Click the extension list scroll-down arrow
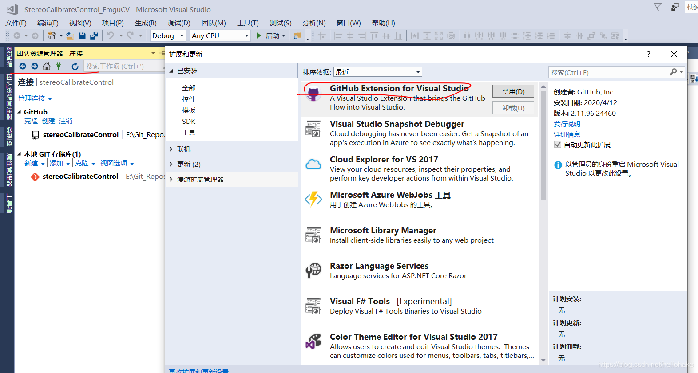Viewport: 698px width, 373px height. click(x=543, y=360)
